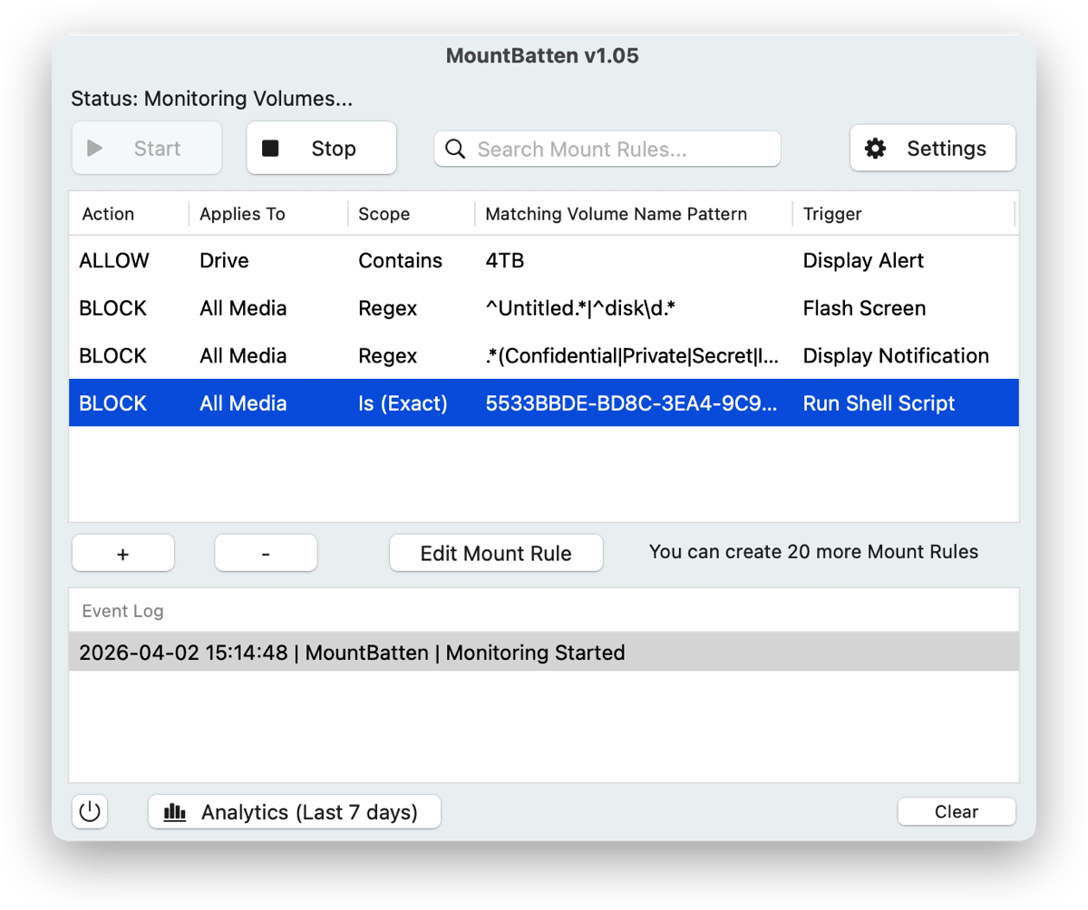The image size is (1088, 910).
Task: Clear the event log
Action: (957, 812)
